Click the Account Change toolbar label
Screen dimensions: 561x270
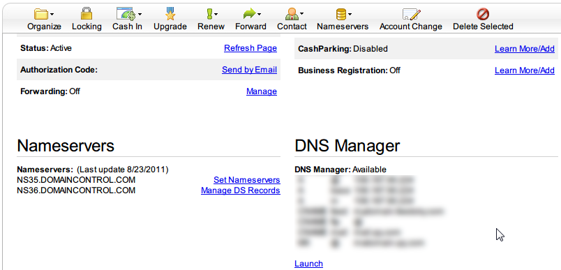(x=411, y=27)
